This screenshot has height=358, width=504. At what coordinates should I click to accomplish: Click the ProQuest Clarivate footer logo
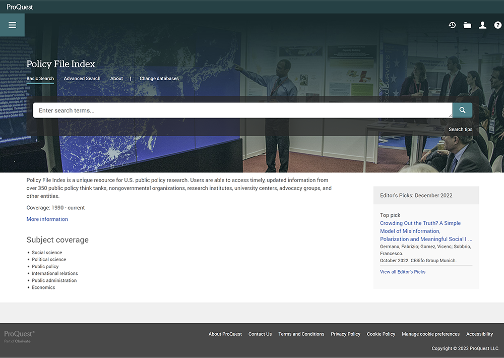tap(19, 336)
